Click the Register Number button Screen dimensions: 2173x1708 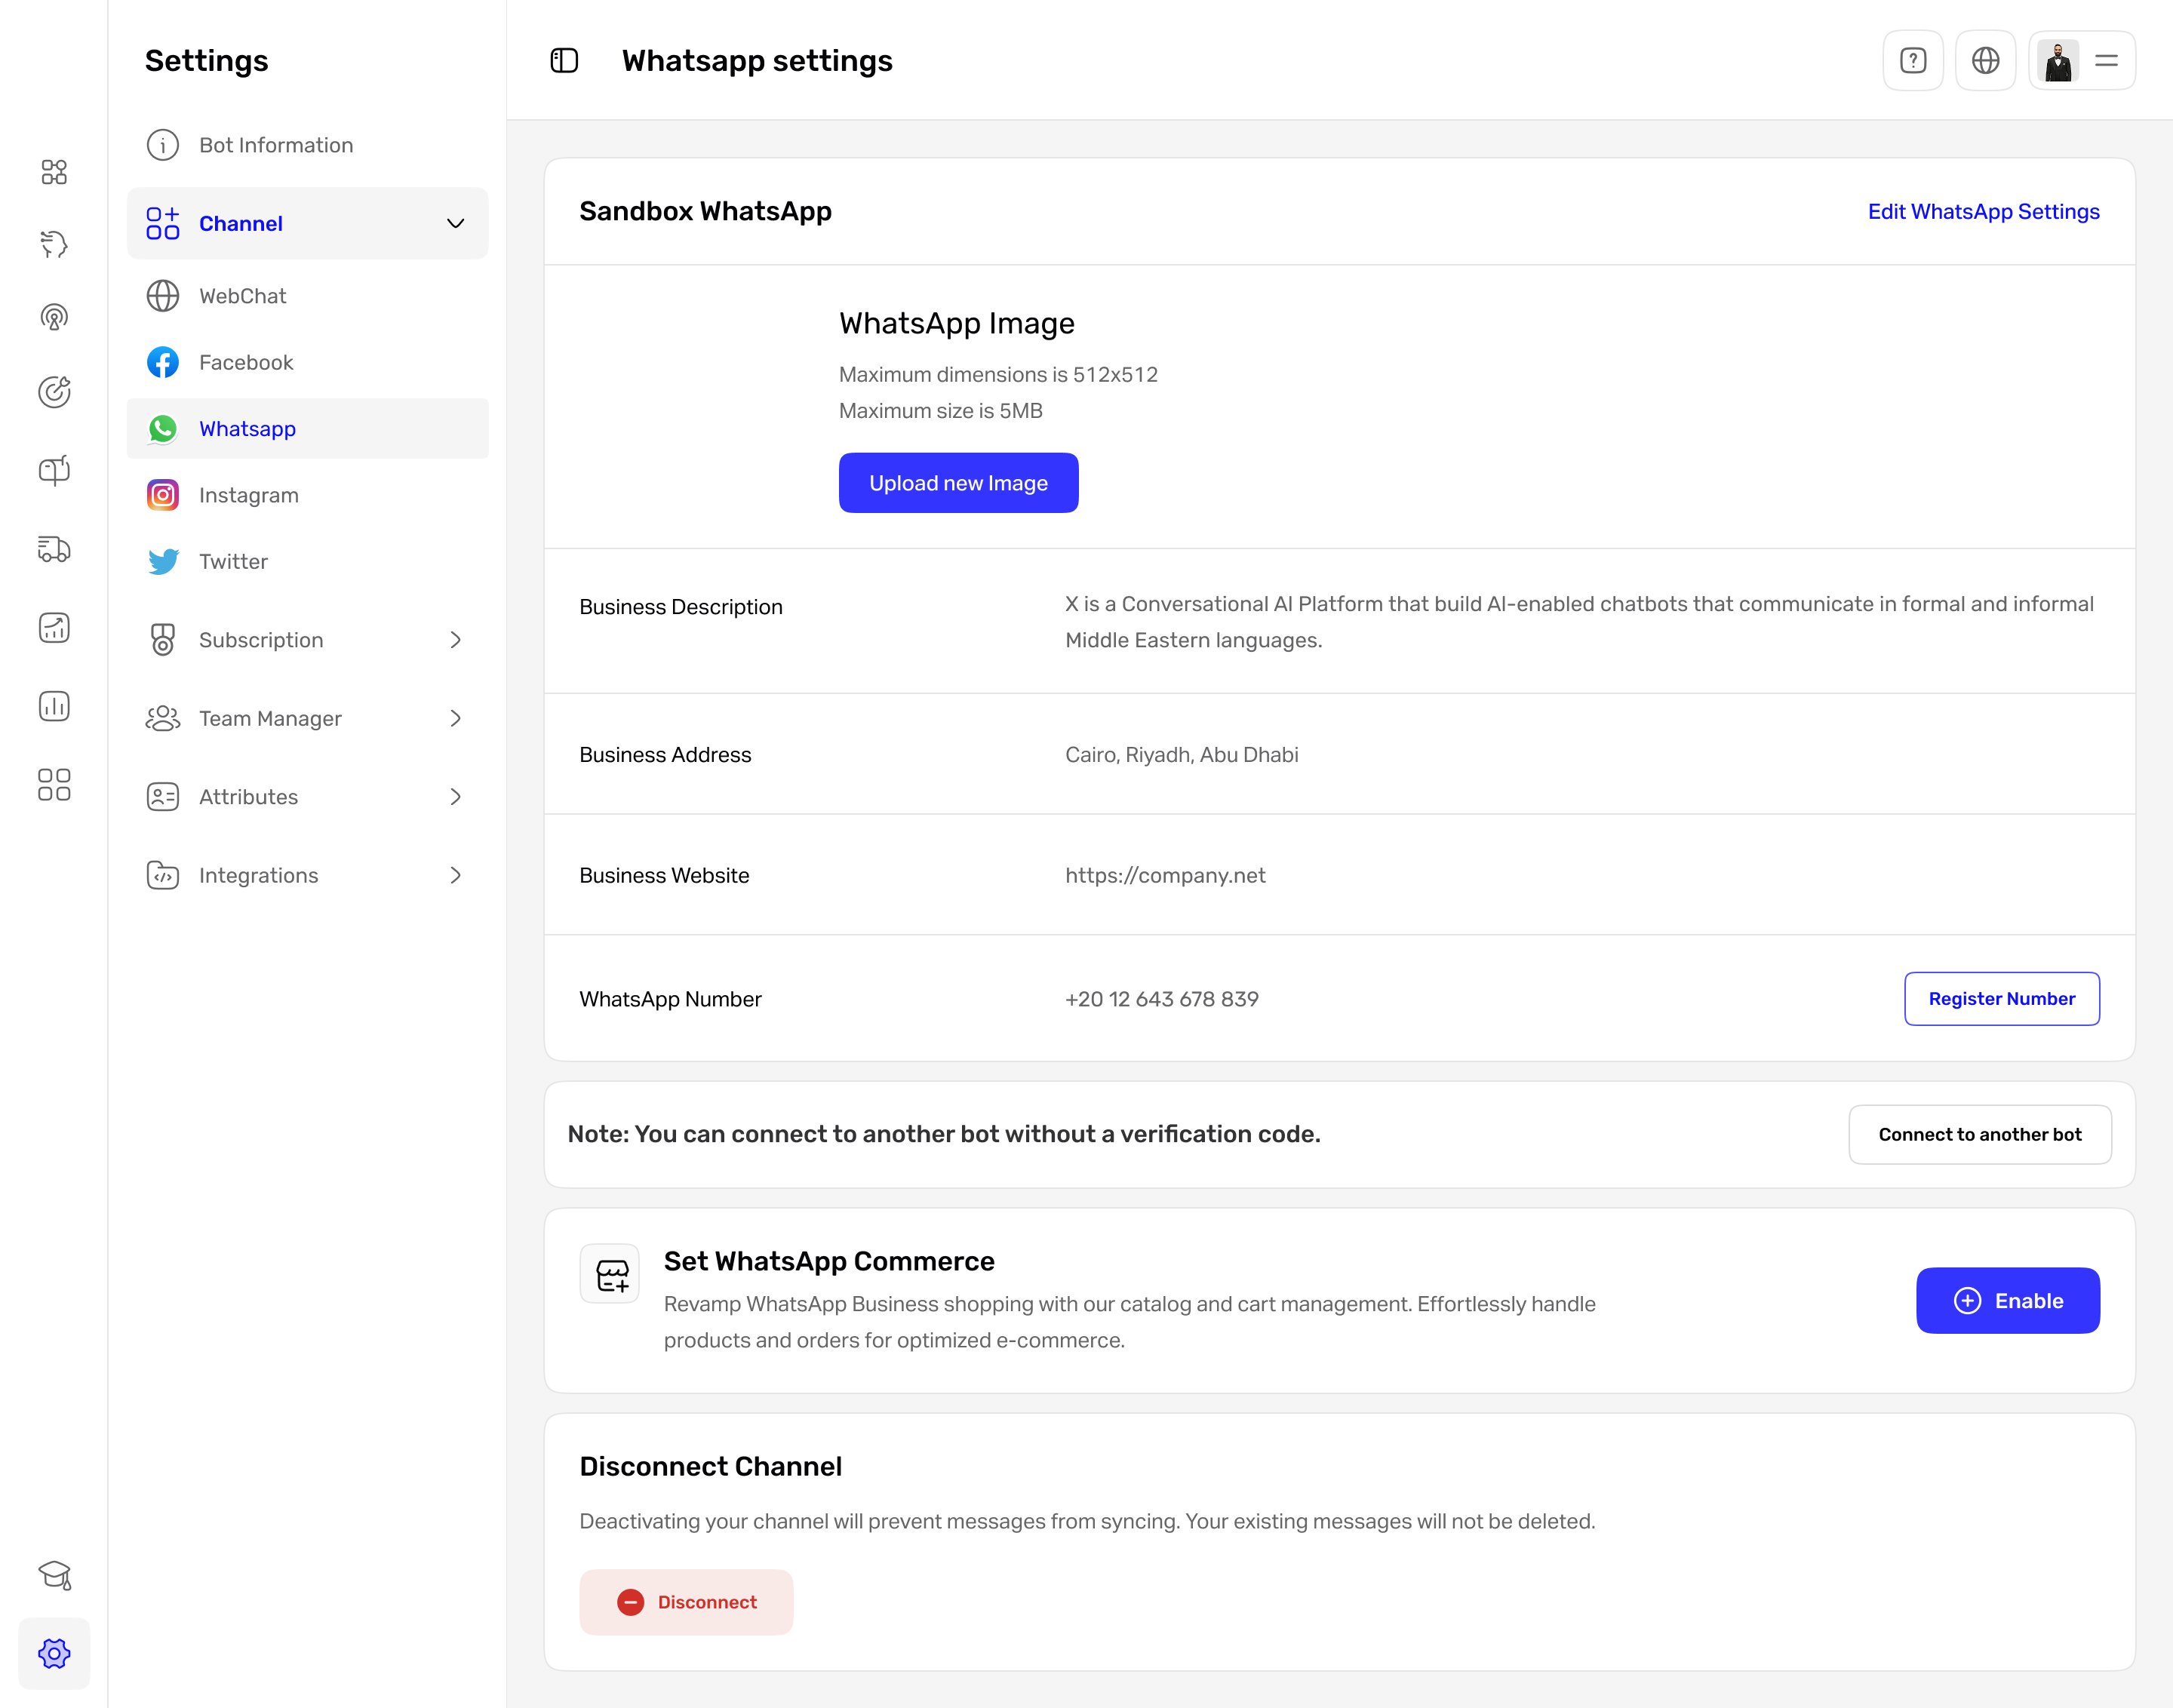(x=2002, y=999)
